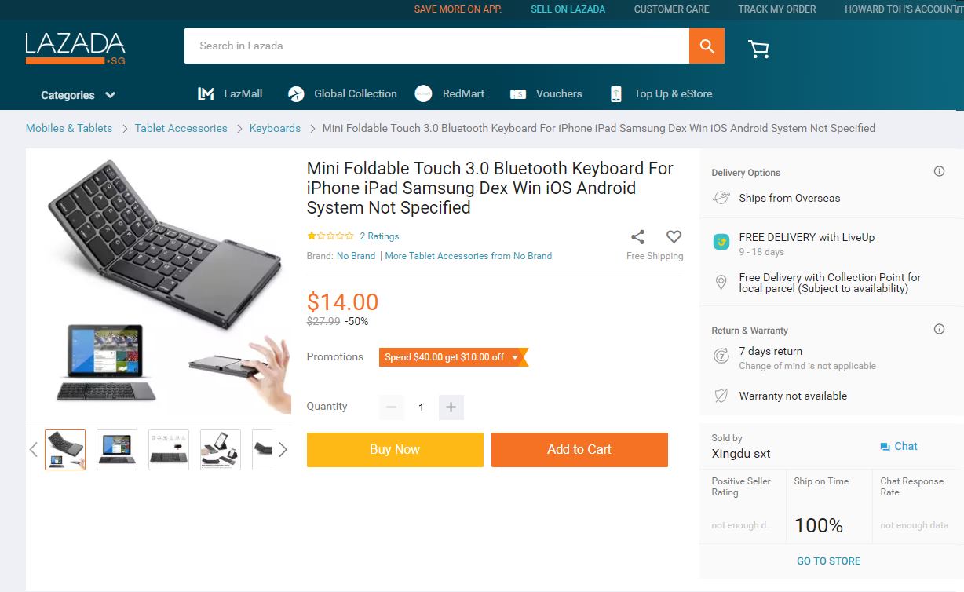The image size is (964, 592).
Task: Click the Buy Now button
Action: (x=395, y=450)
